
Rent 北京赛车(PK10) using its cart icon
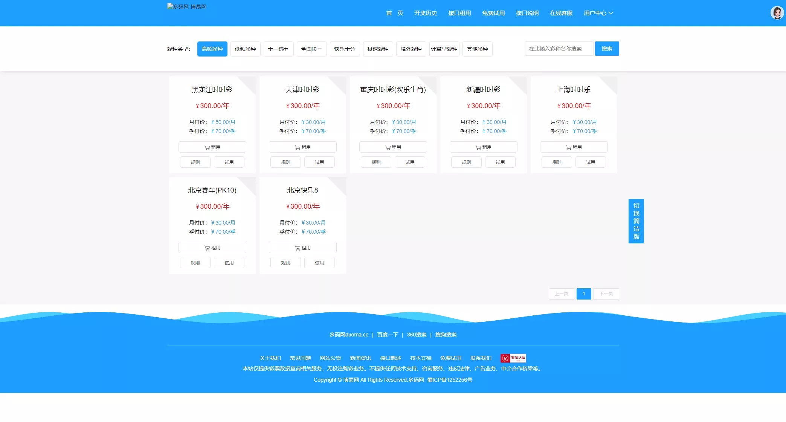coord(207,248)
